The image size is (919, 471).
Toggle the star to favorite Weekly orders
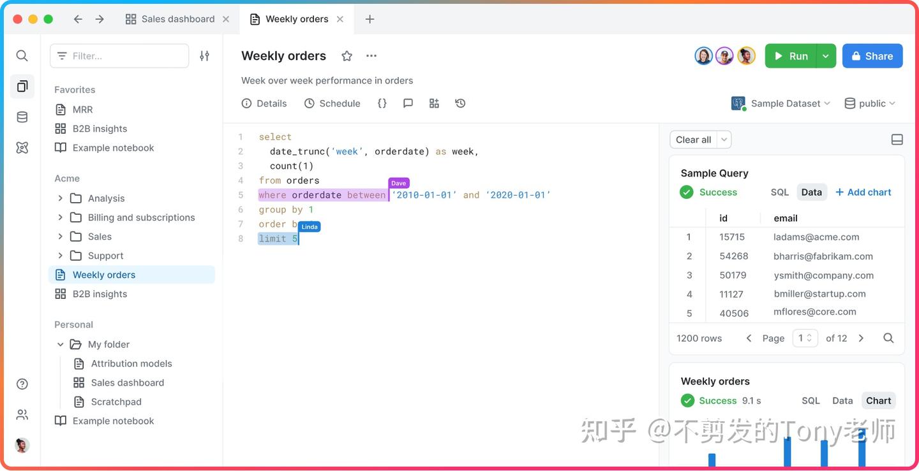(x=347, y=55)
